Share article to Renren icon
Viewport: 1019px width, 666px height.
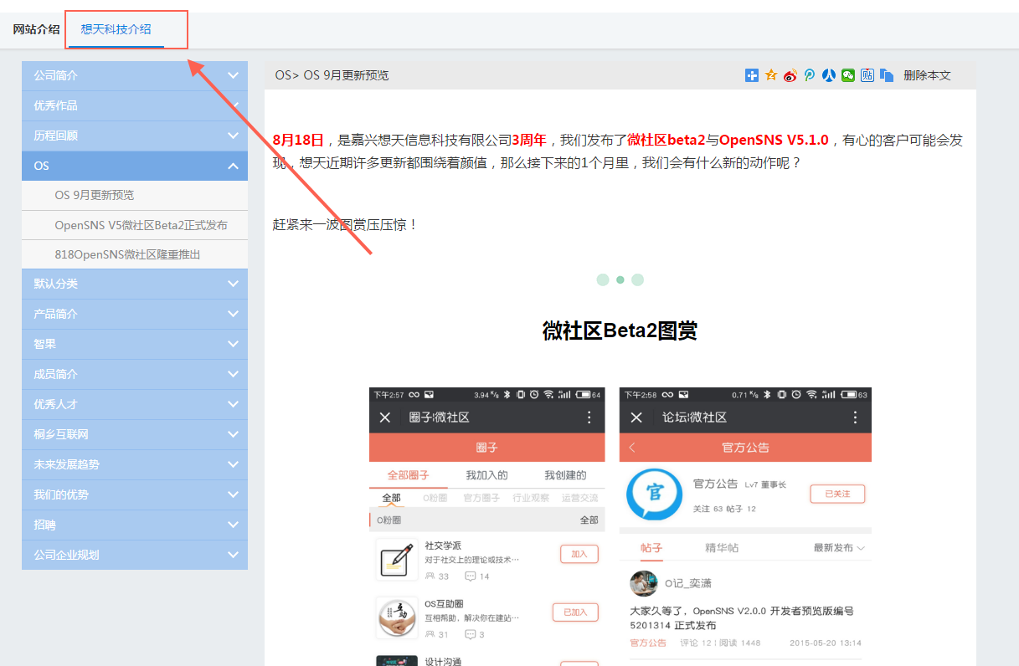click(x=829, y=75)
